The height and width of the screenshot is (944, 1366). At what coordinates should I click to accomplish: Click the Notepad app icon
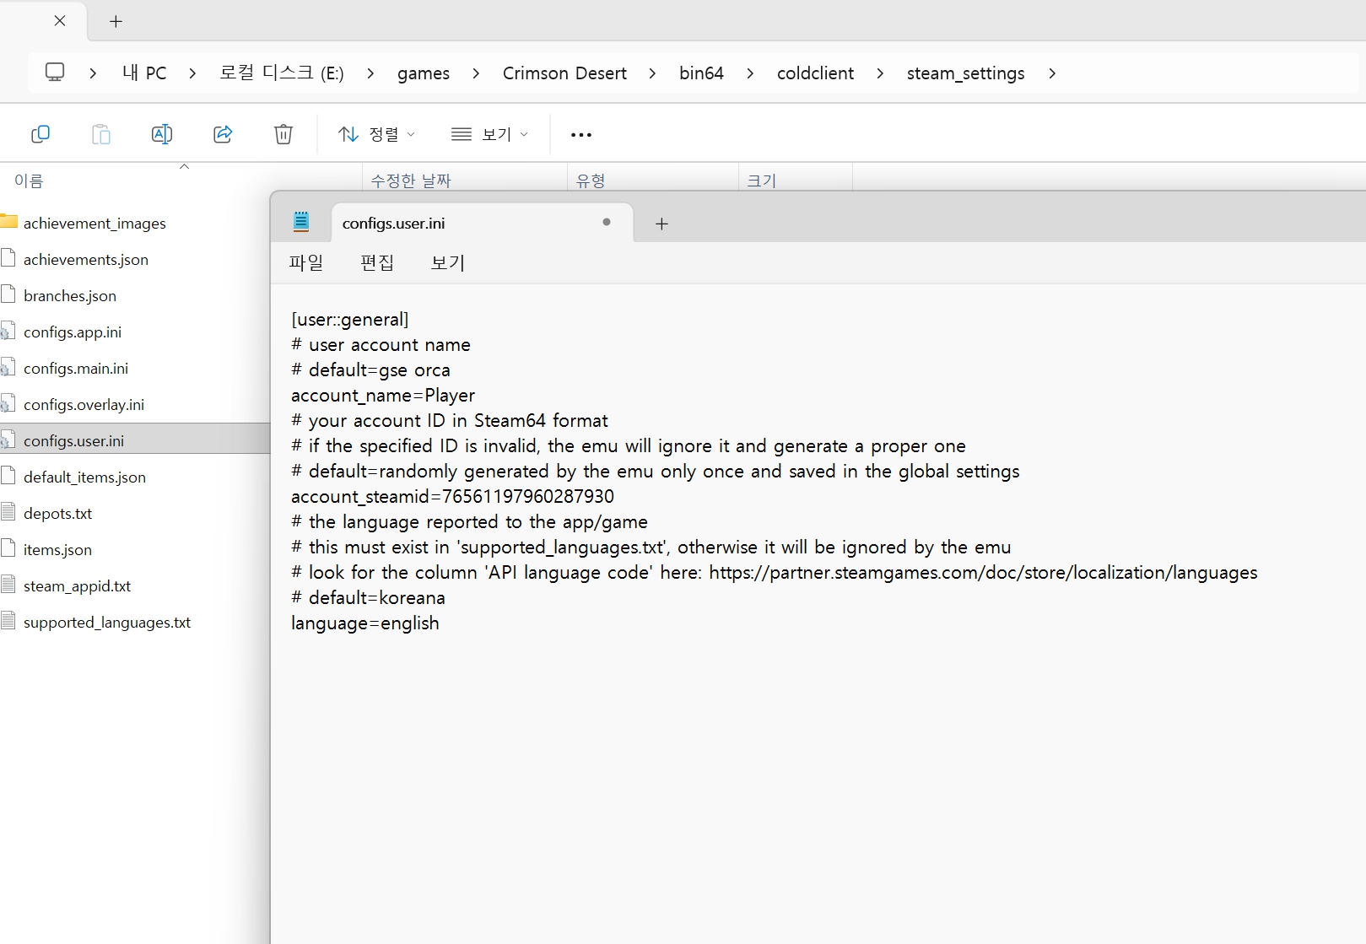click(301, 222)
